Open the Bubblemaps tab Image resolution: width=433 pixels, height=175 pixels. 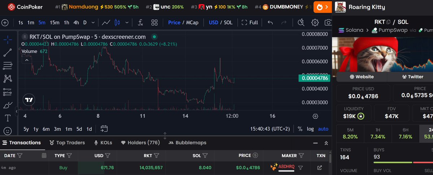click(x=187, y=143)
